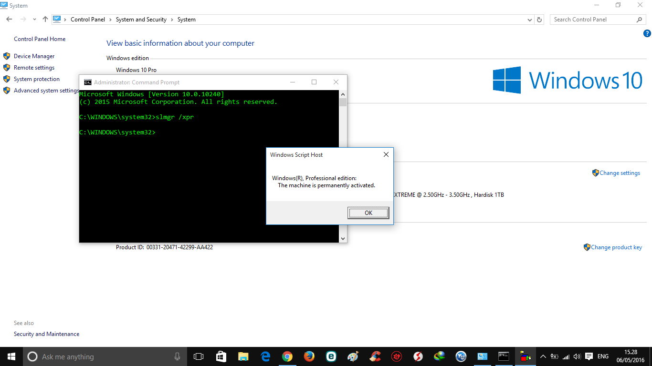Switch to System window taskbar icon
652x366 pixels.
click(x=483, y=356)
